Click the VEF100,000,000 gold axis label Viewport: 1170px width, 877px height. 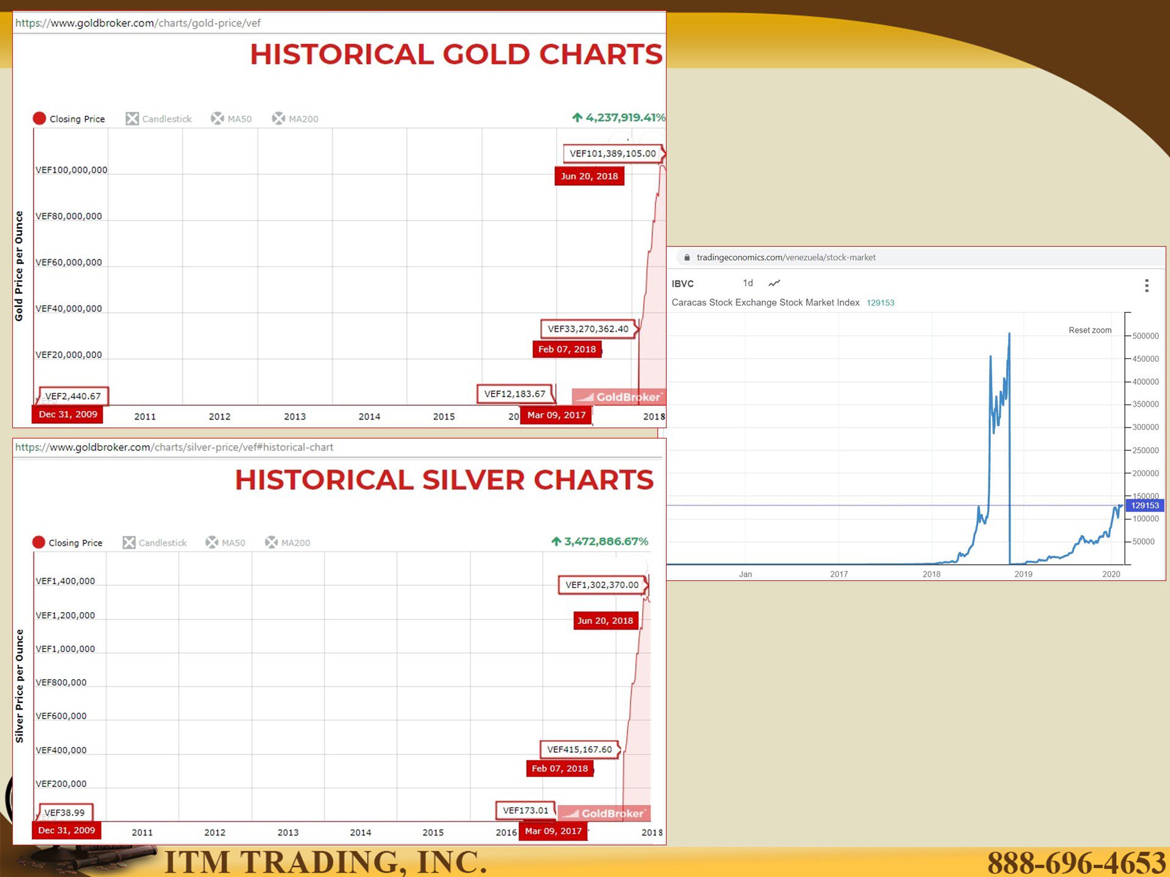[71, 170]
